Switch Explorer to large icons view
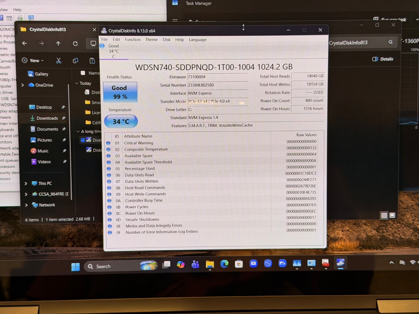 coord(392,215)
